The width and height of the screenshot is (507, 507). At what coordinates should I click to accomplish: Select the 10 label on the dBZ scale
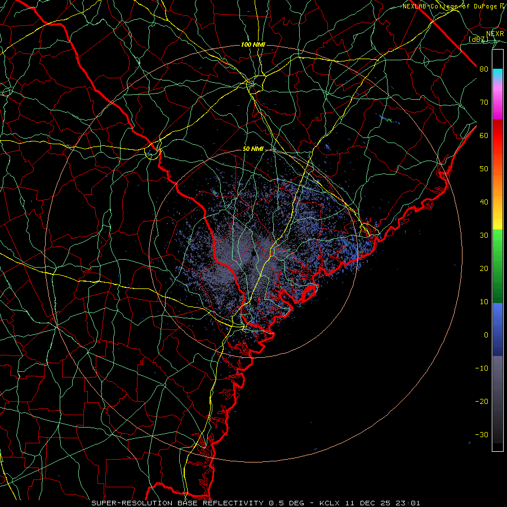click(x=484, y=302)
